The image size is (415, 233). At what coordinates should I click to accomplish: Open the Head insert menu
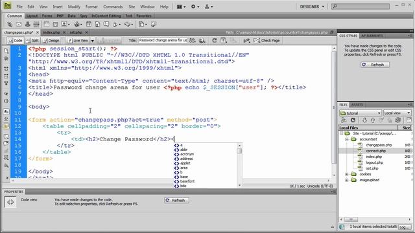coord(117,25)
